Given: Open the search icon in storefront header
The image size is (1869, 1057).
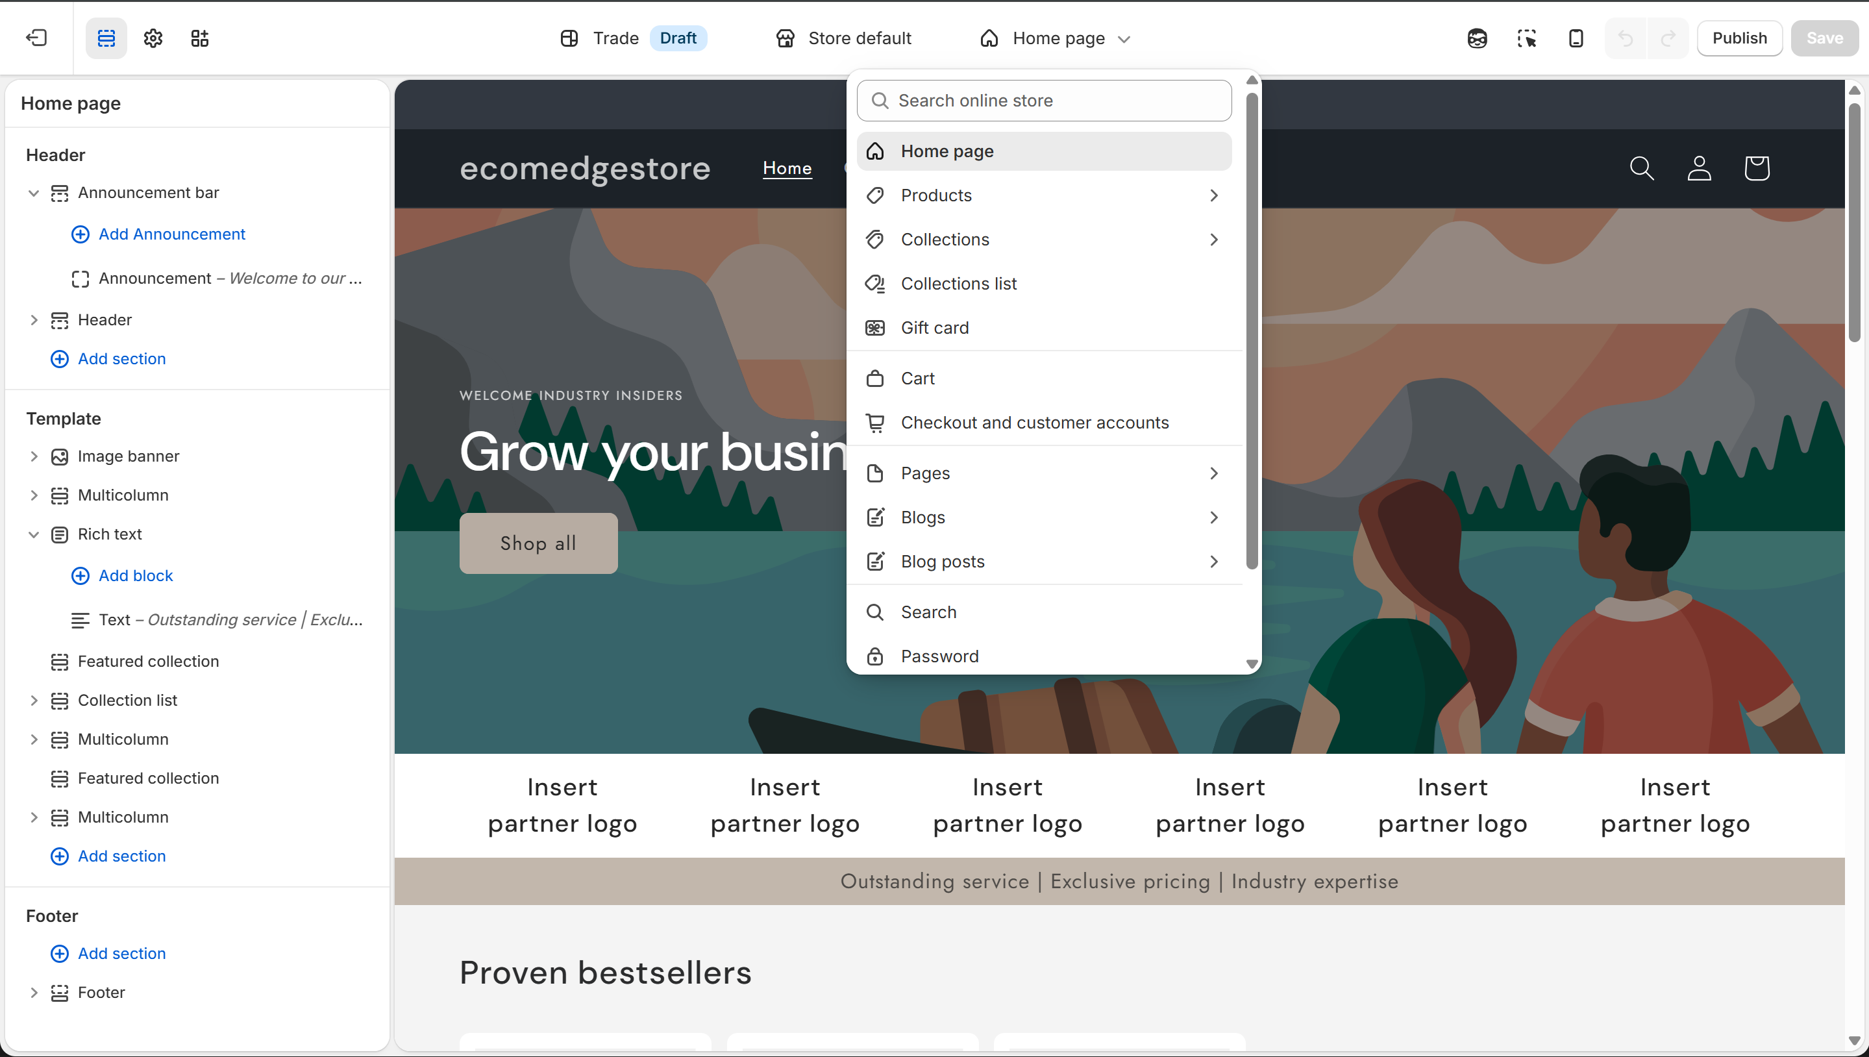Looking at the screenshot, I should click(x=1642, y=168).
